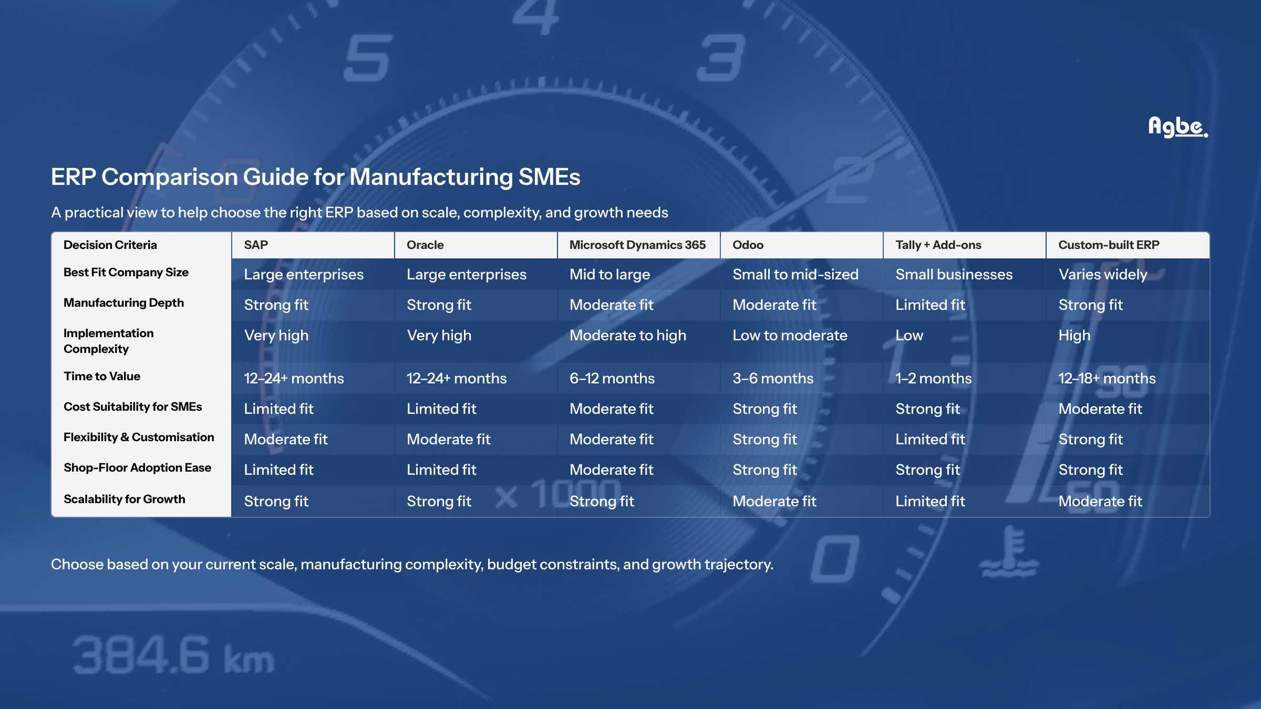This screenshot has height=709, width=1261.
Task: Click the Time to Value row label
Action: 102,376
